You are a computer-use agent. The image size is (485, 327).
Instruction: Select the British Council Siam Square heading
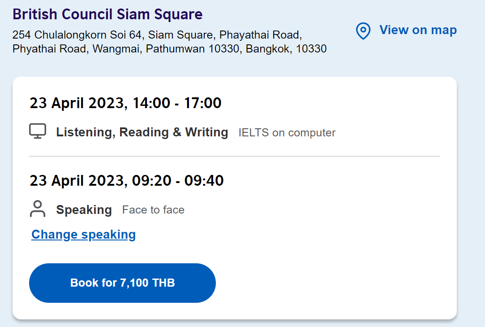(x=107, y=14)
